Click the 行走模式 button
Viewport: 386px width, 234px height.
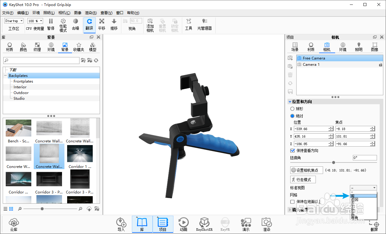pos(303,179)
